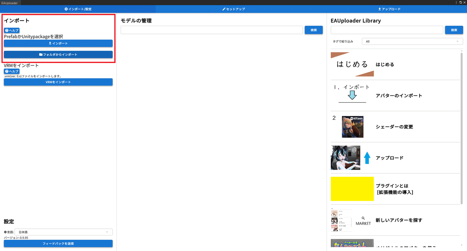Screen dimensions: 467x251
Task: Focus the EAUploader Library search field
Action: (x=387, y=30)
